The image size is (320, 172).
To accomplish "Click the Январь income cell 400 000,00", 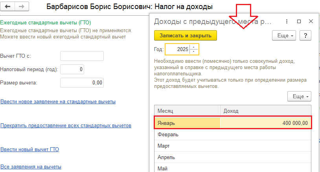I will [x=265, y=123].
